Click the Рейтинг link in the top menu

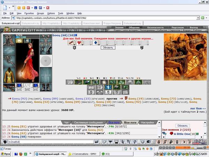[197, 30]
